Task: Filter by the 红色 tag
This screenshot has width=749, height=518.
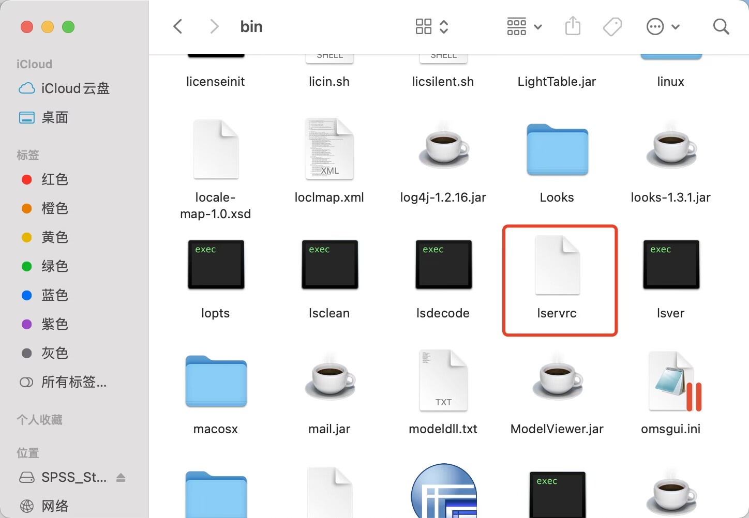Action: pos(44,179)
